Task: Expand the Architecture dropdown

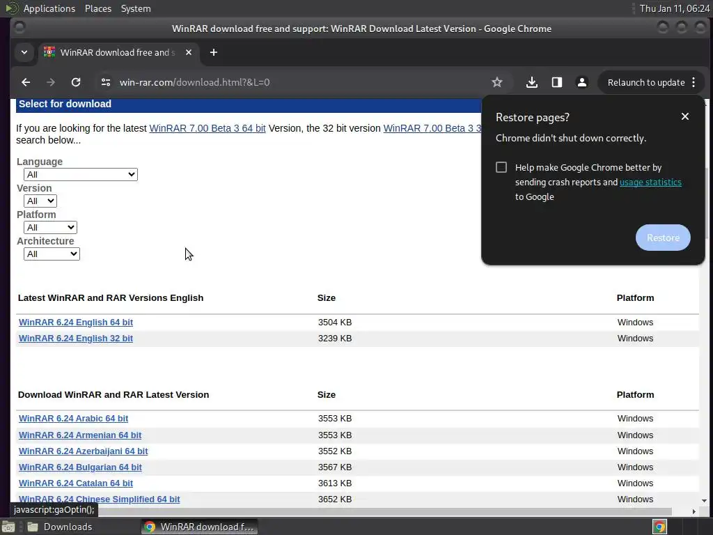Action: point(52,254)
